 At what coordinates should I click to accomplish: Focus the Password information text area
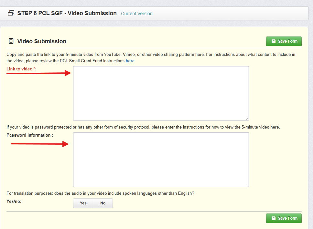pos(161,159)
